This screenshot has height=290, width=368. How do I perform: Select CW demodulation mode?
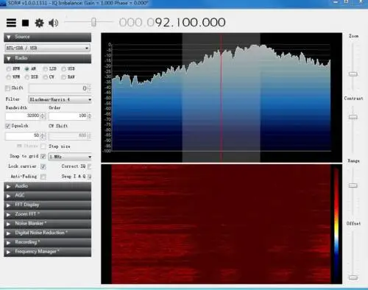tap(45, 77)
